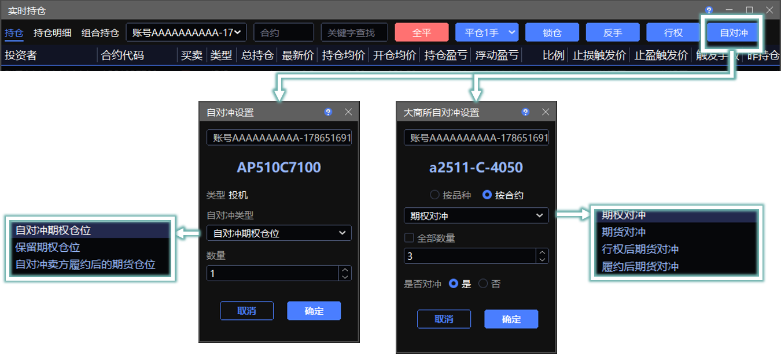Select the 按合约 radio button
781x354 pixels.
[x=503, y=195]
